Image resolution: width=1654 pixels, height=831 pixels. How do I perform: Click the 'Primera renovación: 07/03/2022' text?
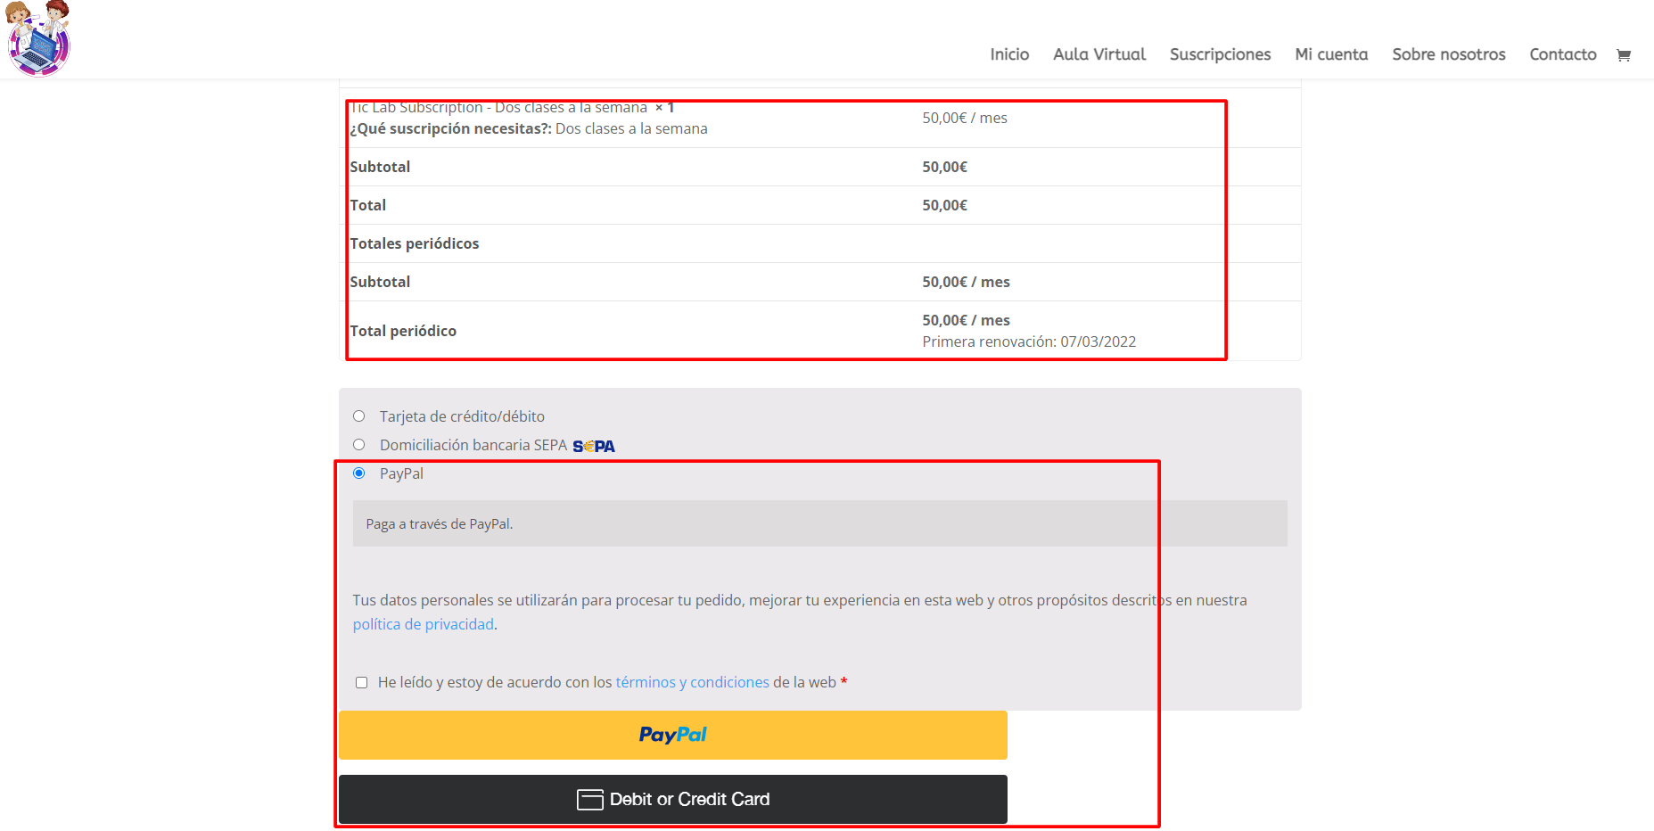point(1029,341)
